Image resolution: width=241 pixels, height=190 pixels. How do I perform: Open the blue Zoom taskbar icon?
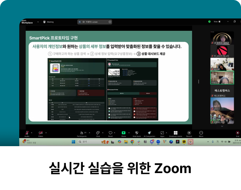point(158,142)
